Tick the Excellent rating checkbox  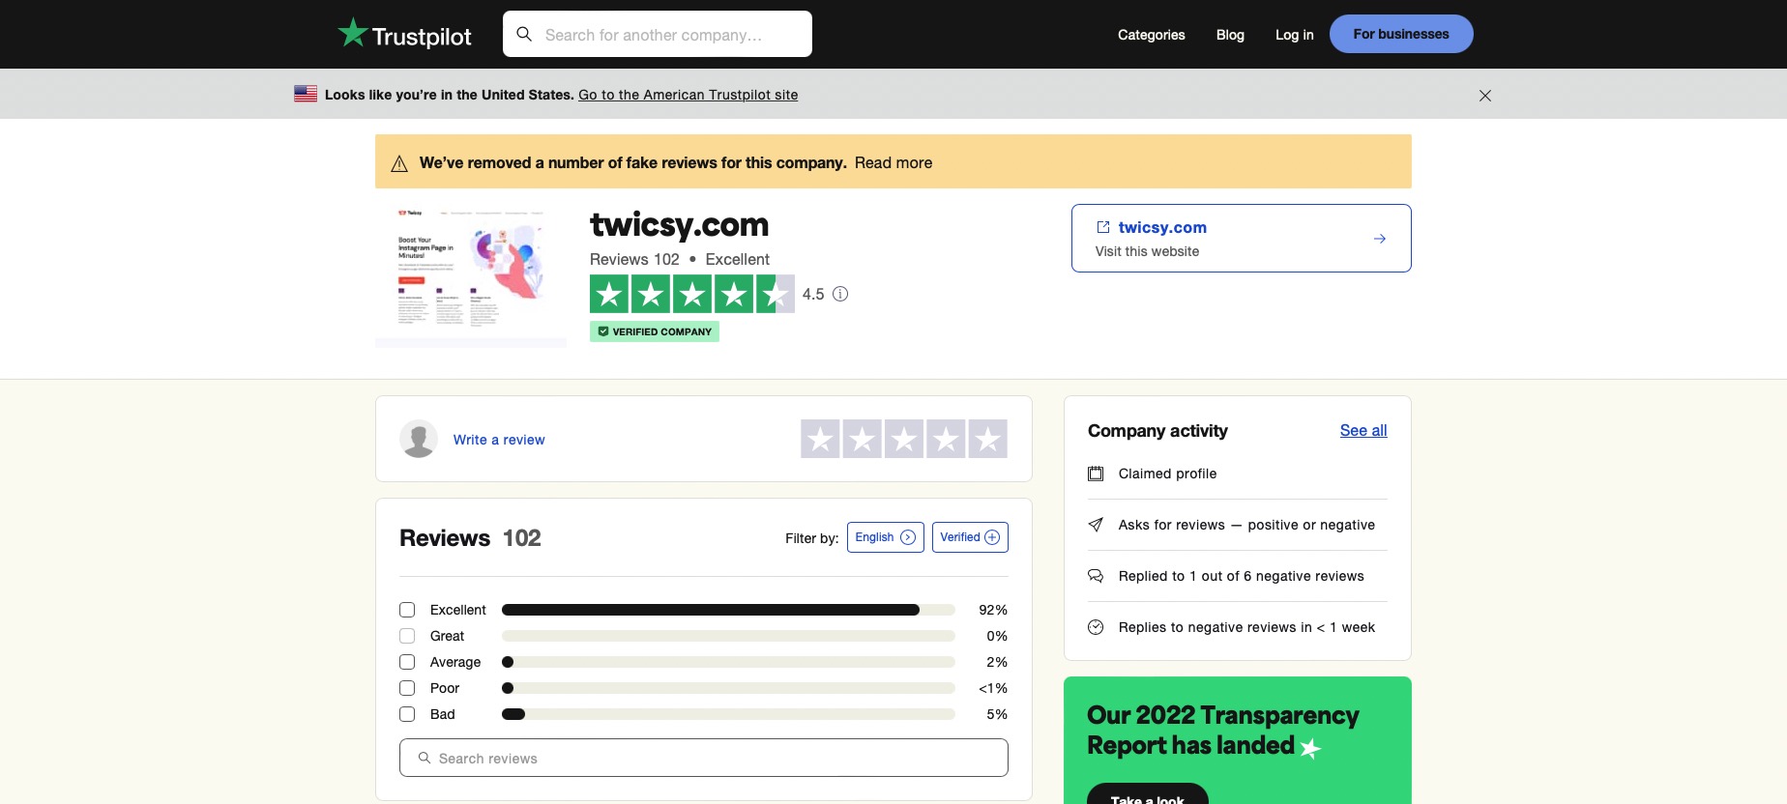click(x=407, y=610)
